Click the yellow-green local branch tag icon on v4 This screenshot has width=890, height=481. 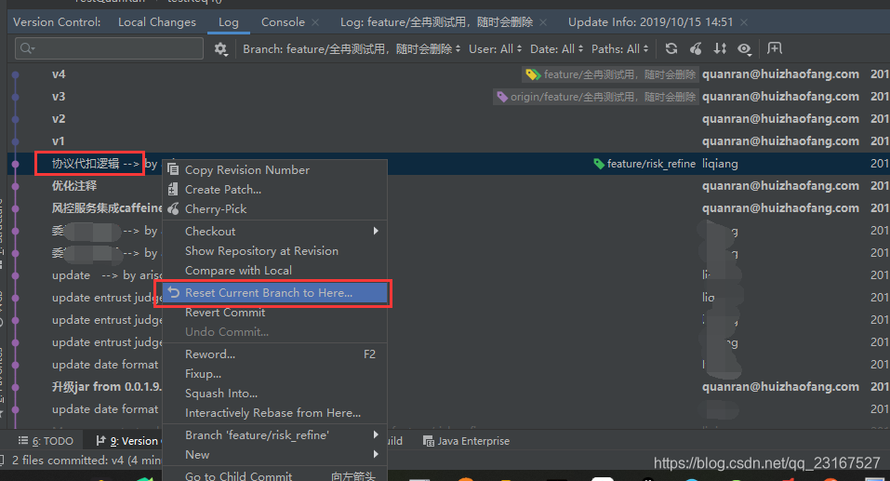point(532,74)
